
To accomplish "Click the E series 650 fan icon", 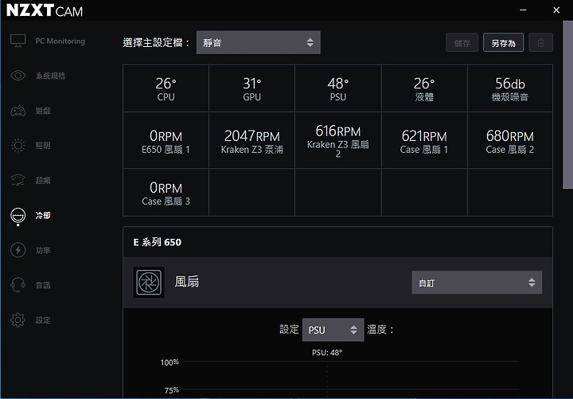I will click(149, 283).
